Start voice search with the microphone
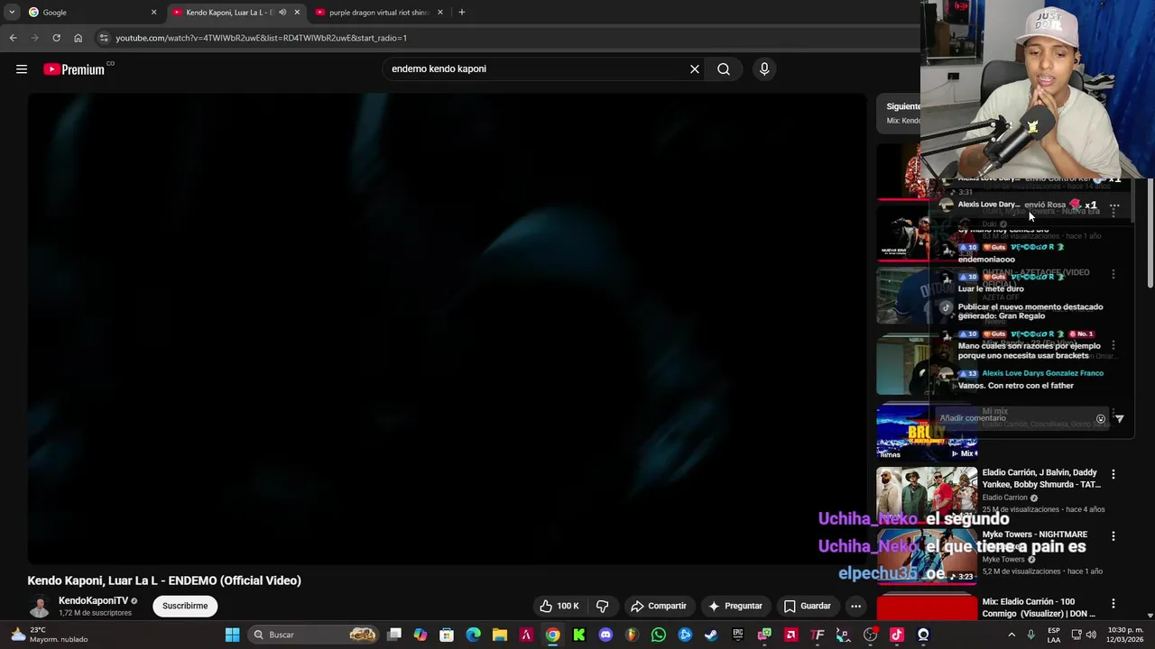The height and width of the screenshot is (649, 1155). coord(764,69)
